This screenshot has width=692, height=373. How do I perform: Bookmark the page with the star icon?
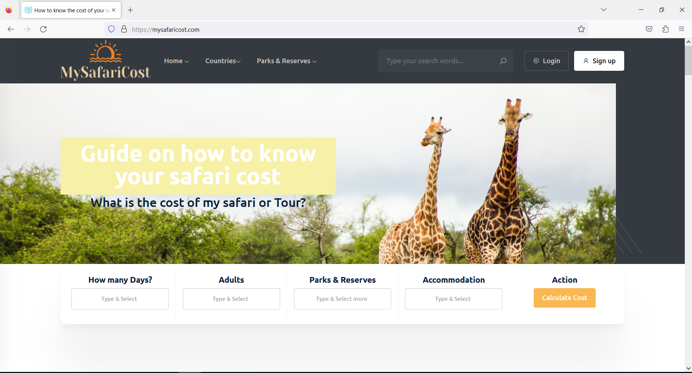click(x=581, y=29)
